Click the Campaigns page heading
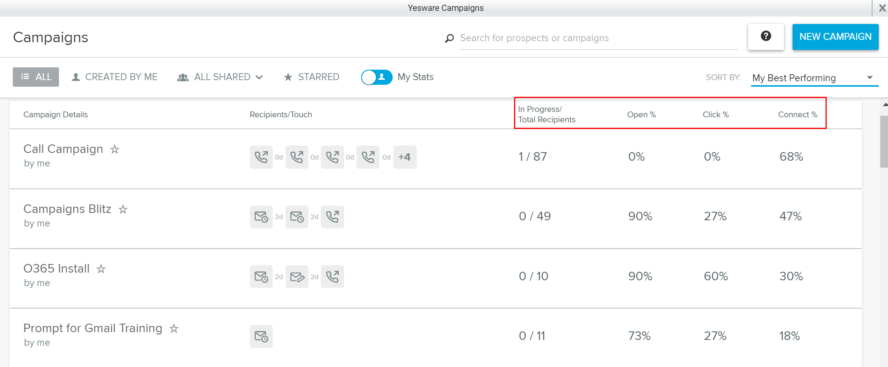This screenshot has width=888, height=367. coord(50,38)
